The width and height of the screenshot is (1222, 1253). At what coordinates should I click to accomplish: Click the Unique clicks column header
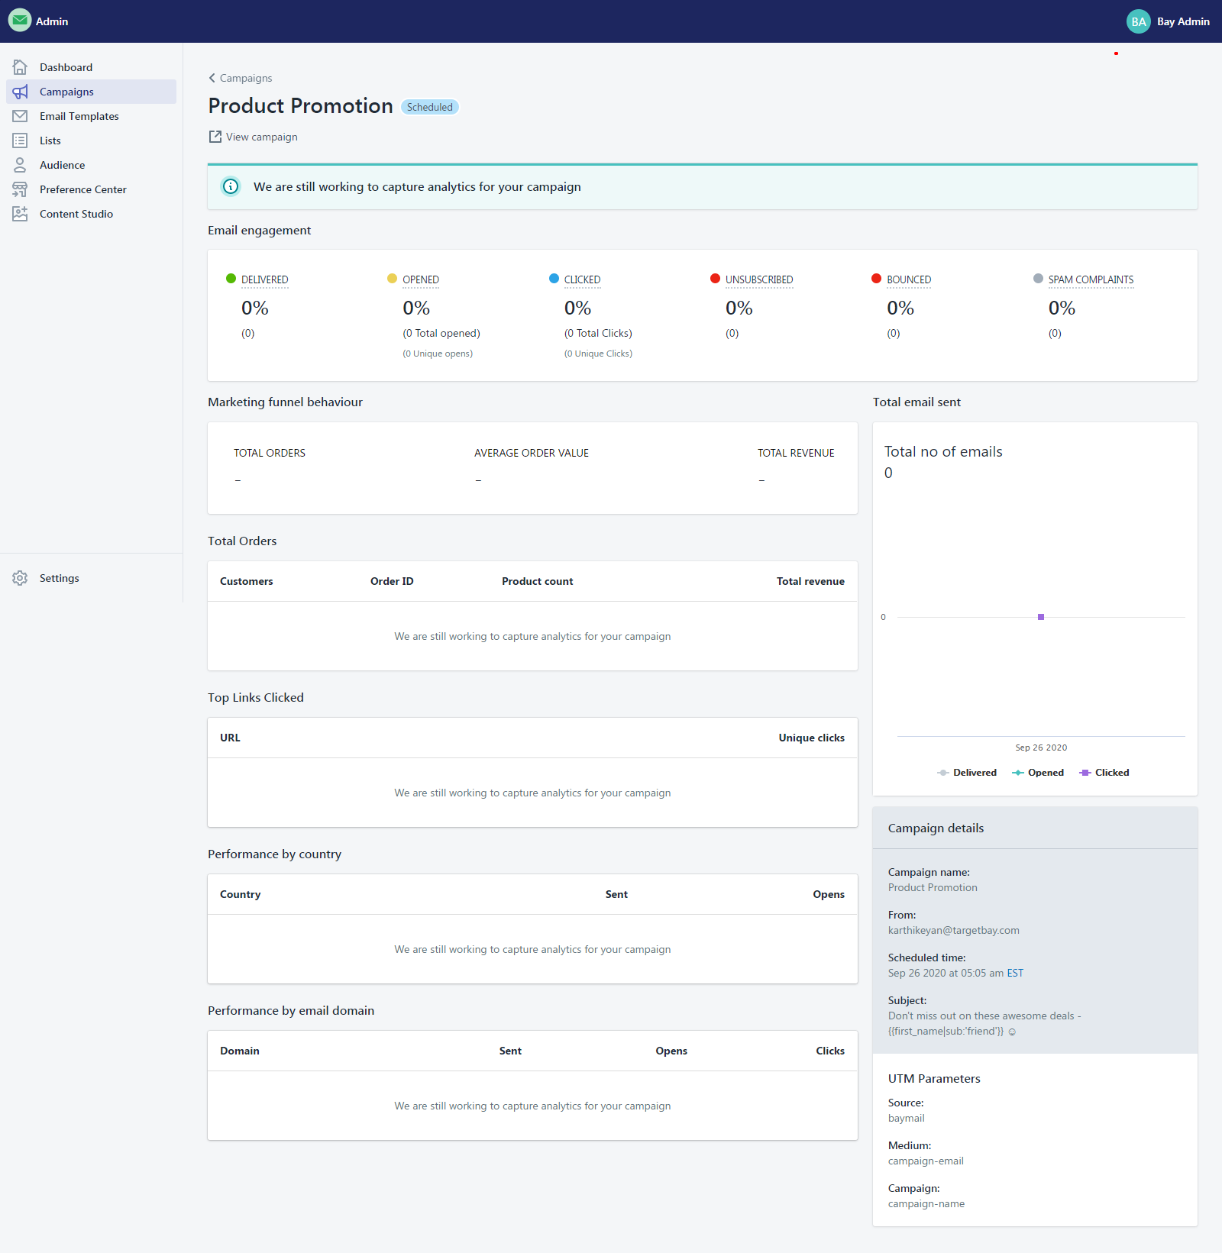pyautogui.click(x=812, y=738)
